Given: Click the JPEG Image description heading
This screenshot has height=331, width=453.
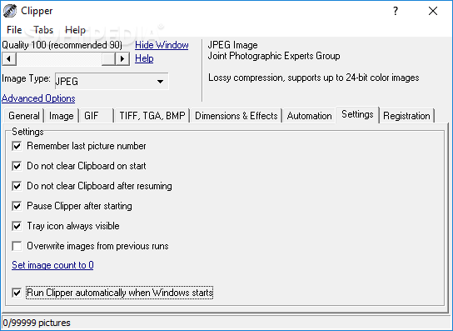Looking at the screenshot, I should (232, 45).
